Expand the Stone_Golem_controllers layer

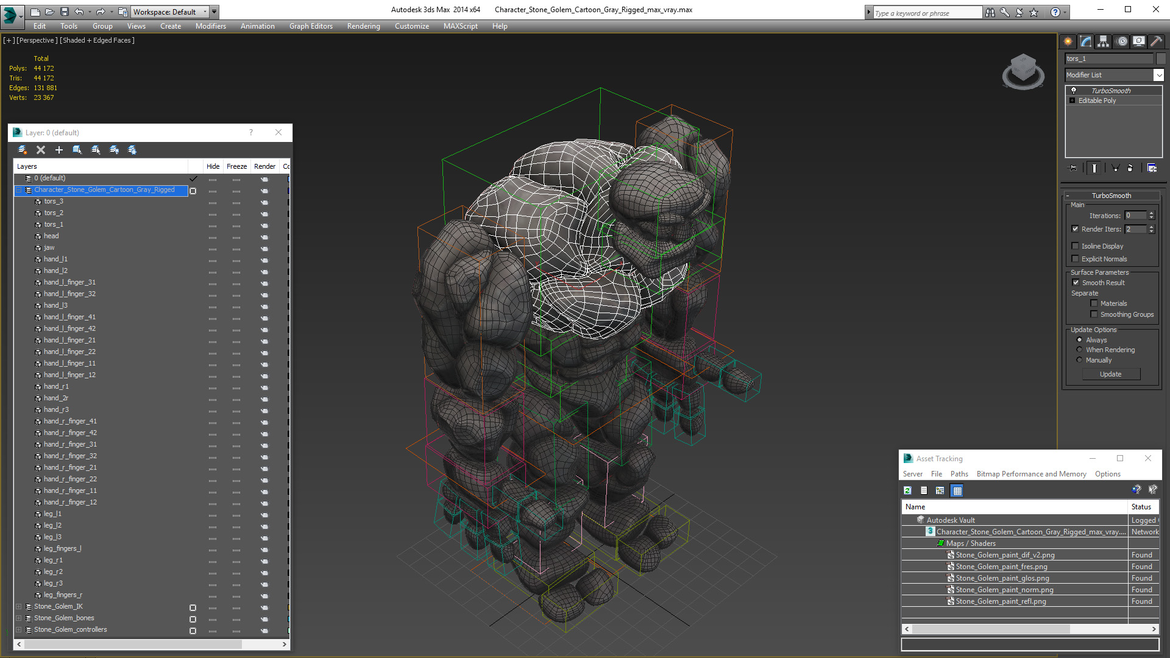coord(19,630)
